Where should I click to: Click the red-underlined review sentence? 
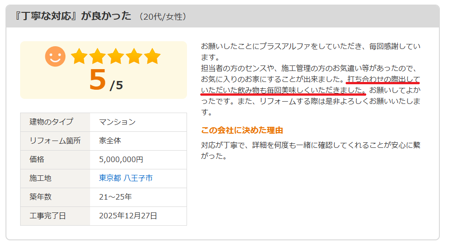tap(283, 90)
